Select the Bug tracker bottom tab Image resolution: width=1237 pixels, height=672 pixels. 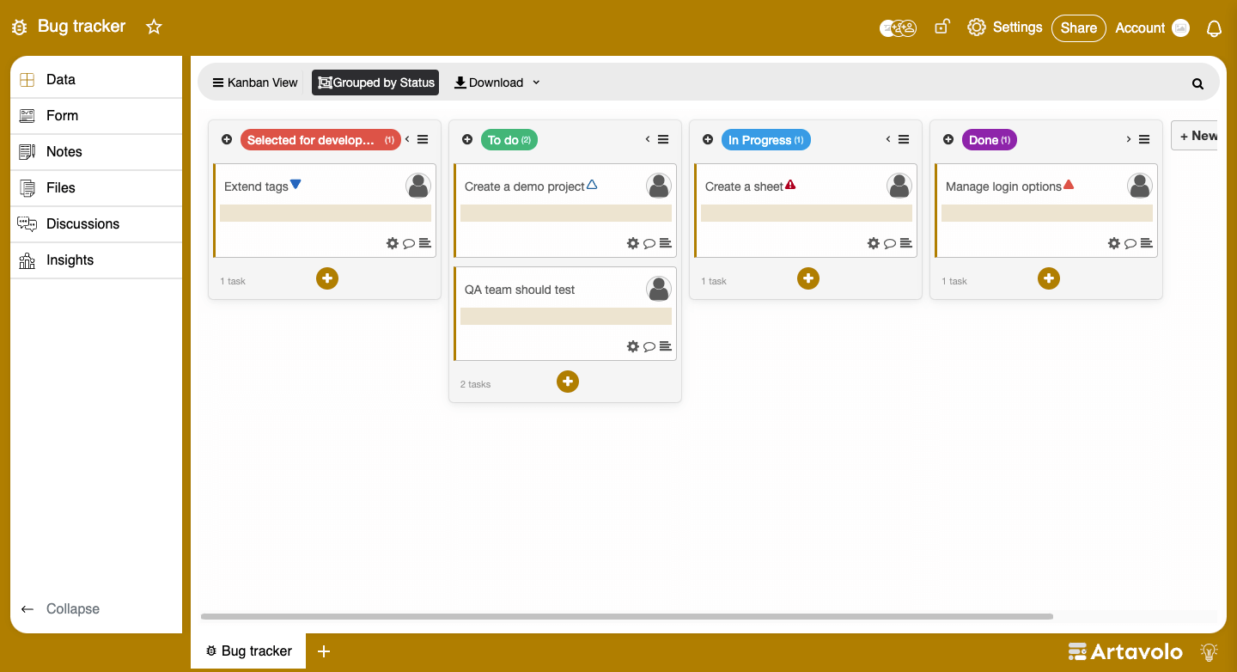[x=248, y=651]
